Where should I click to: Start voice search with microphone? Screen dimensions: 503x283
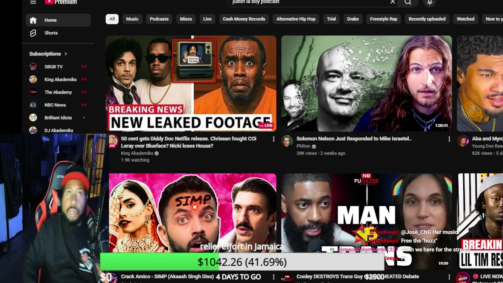pyautogui.click(x=430, y=2)
